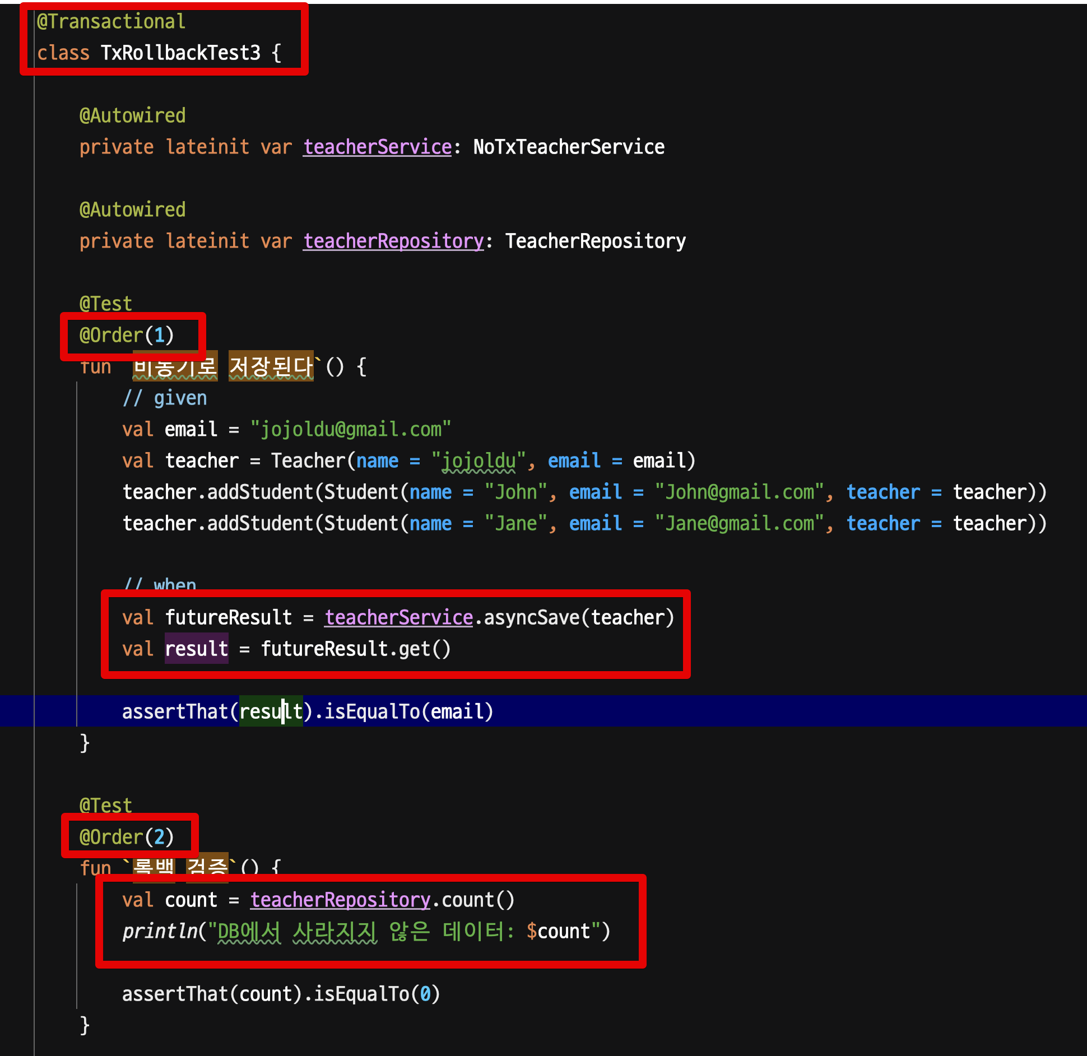This screenshot has height=1056, width=1087.
Task: Select the @Order(1) annotation
Action: pyautogui.click(x=127, y=334)
